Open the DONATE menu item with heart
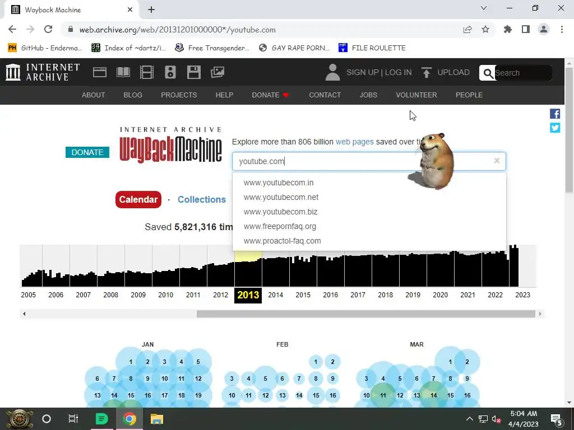Image resolution: width=574 pixels, height=430 pixels. pyautogui.click(x=271, y=95)
